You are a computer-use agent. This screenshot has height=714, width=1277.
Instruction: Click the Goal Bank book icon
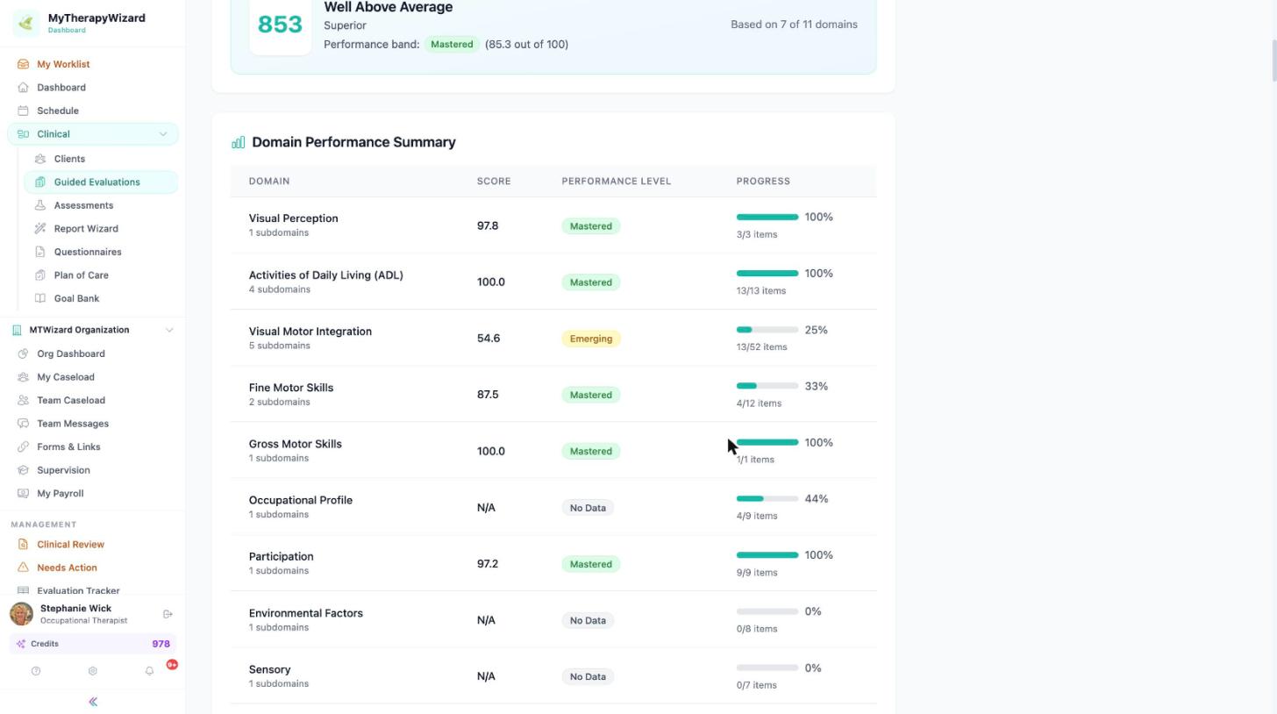click(40, 298)
